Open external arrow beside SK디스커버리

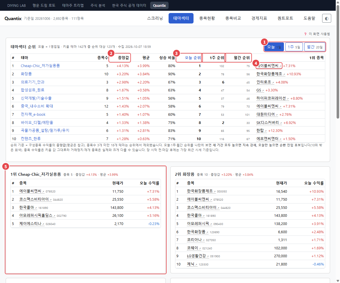coord(281,123)
